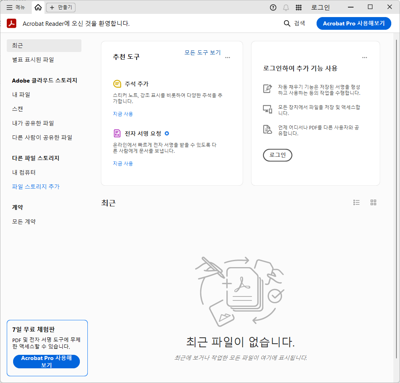Click 지금 사용 under 전자 서명 요청
The width and height of the screenshot is (400, 383).
[123, 164]
